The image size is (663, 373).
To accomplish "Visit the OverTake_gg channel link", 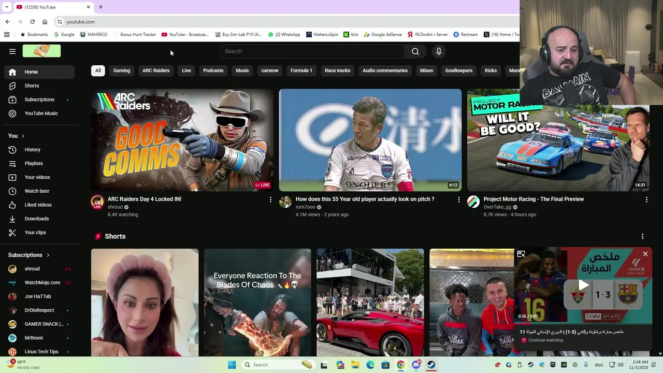I will click(497, 207).
